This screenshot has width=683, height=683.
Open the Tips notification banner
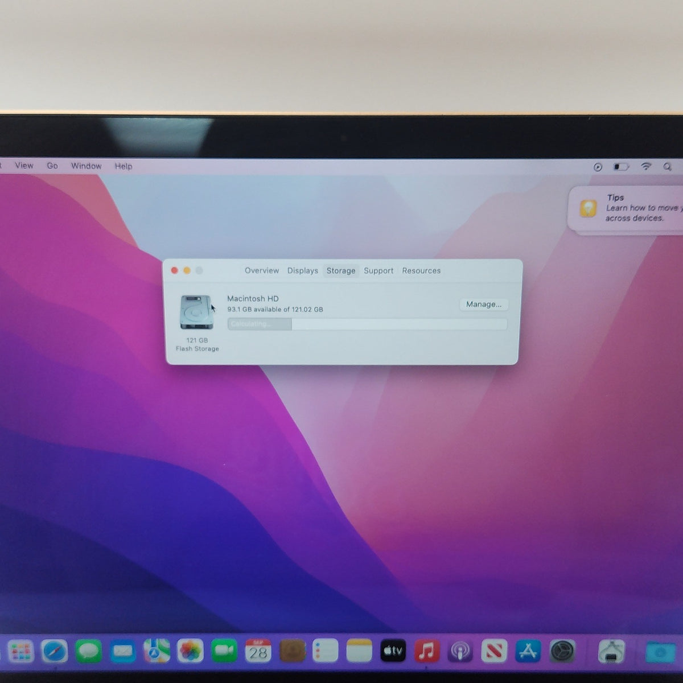626,208
